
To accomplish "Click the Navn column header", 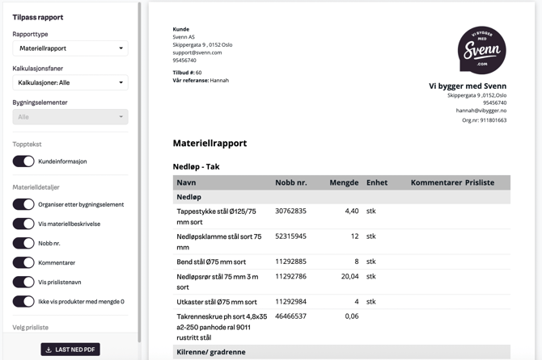I will coord(187,182).
